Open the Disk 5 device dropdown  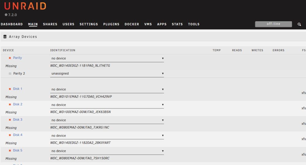click(x=107, y=151)
